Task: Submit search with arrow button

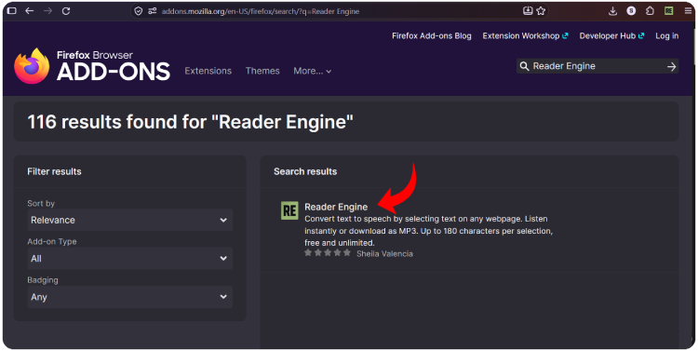Action: (x=671, y=66)
